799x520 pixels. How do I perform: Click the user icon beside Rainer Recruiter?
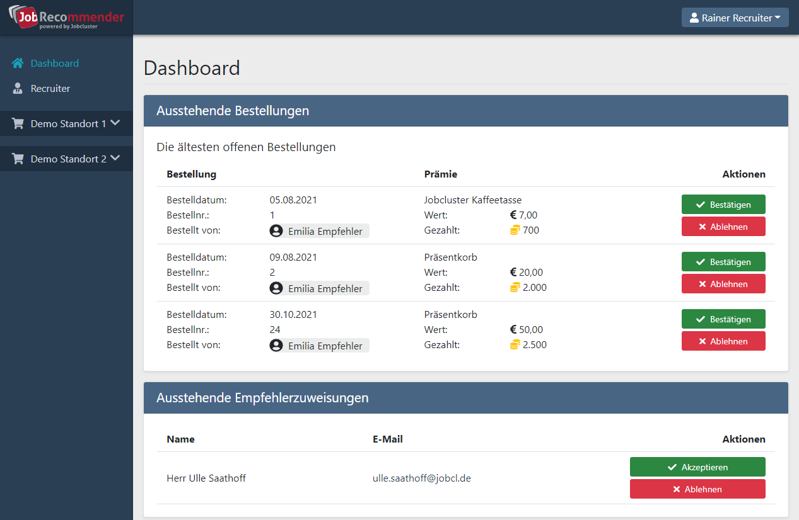(694, 18)
